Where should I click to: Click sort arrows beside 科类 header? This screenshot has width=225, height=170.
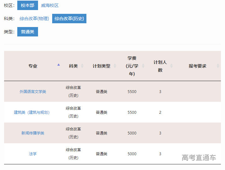click(82, 66)
